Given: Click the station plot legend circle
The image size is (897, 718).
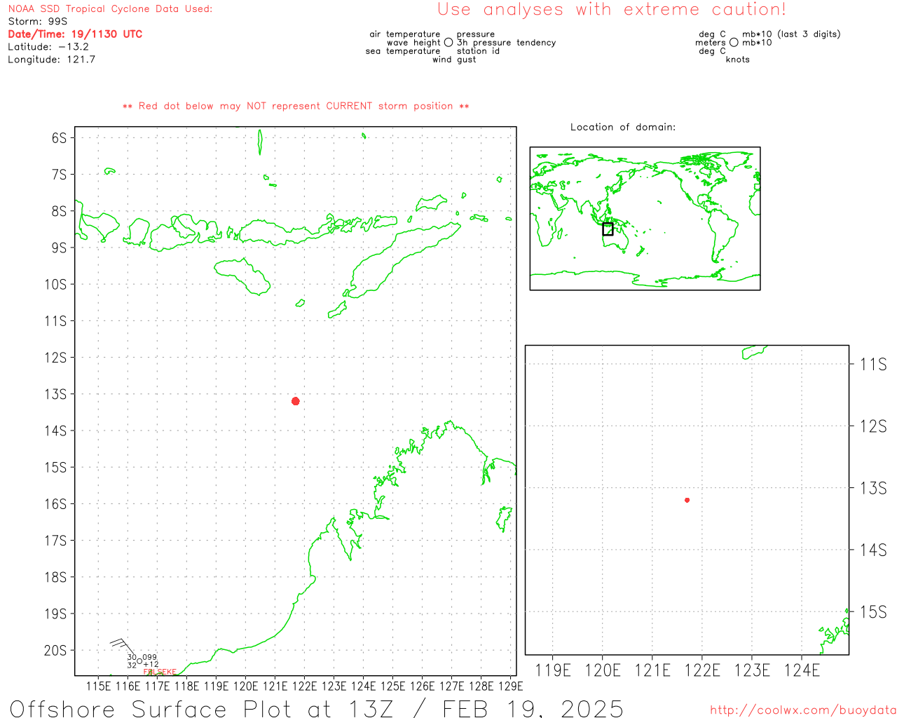Looking at the screenshot, I should tap(448, 43).
